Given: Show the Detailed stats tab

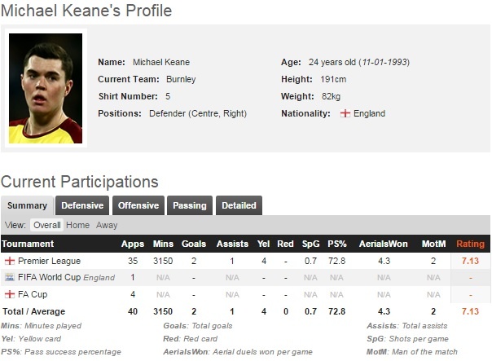Looking at the screenshot, I should (x=239, y=205).
